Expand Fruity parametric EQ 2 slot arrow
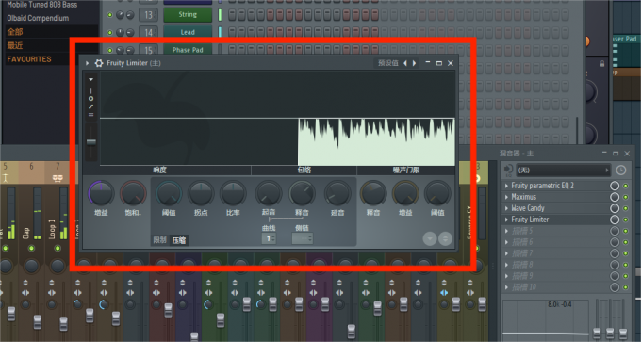Screen dimensions: 641x342 coord(506,186)
